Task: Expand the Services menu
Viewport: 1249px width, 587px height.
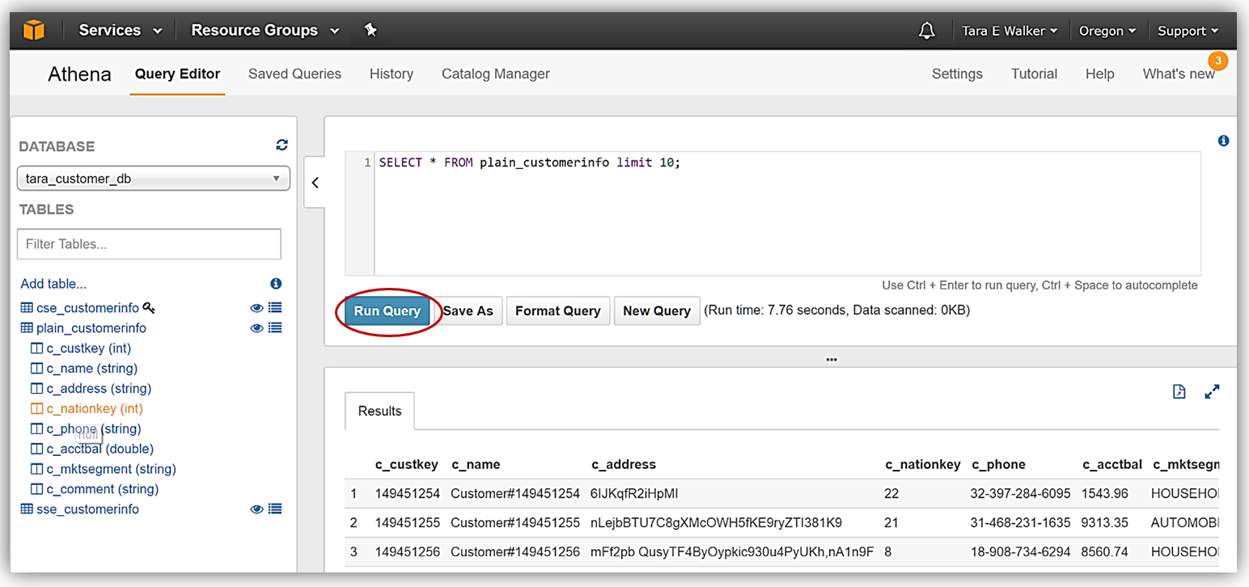Action: [120, 31]
